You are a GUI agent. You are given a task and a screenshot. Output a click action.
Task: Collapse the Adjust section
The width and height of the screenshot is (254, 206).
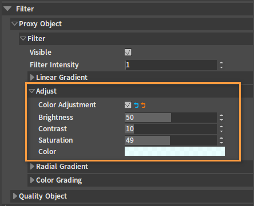coord(31,91)
